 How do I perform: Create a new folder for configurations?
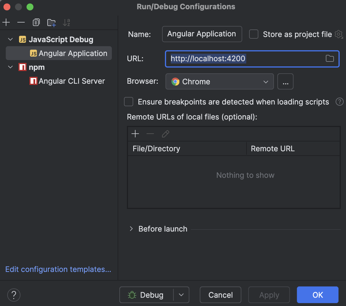click(51, 22)
